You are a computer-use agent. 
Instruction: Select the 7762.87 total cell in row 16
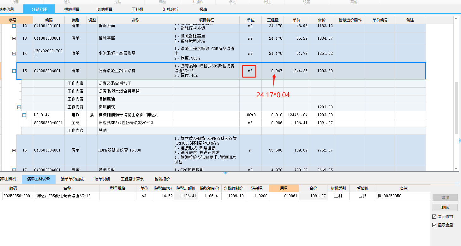point(322,150)
